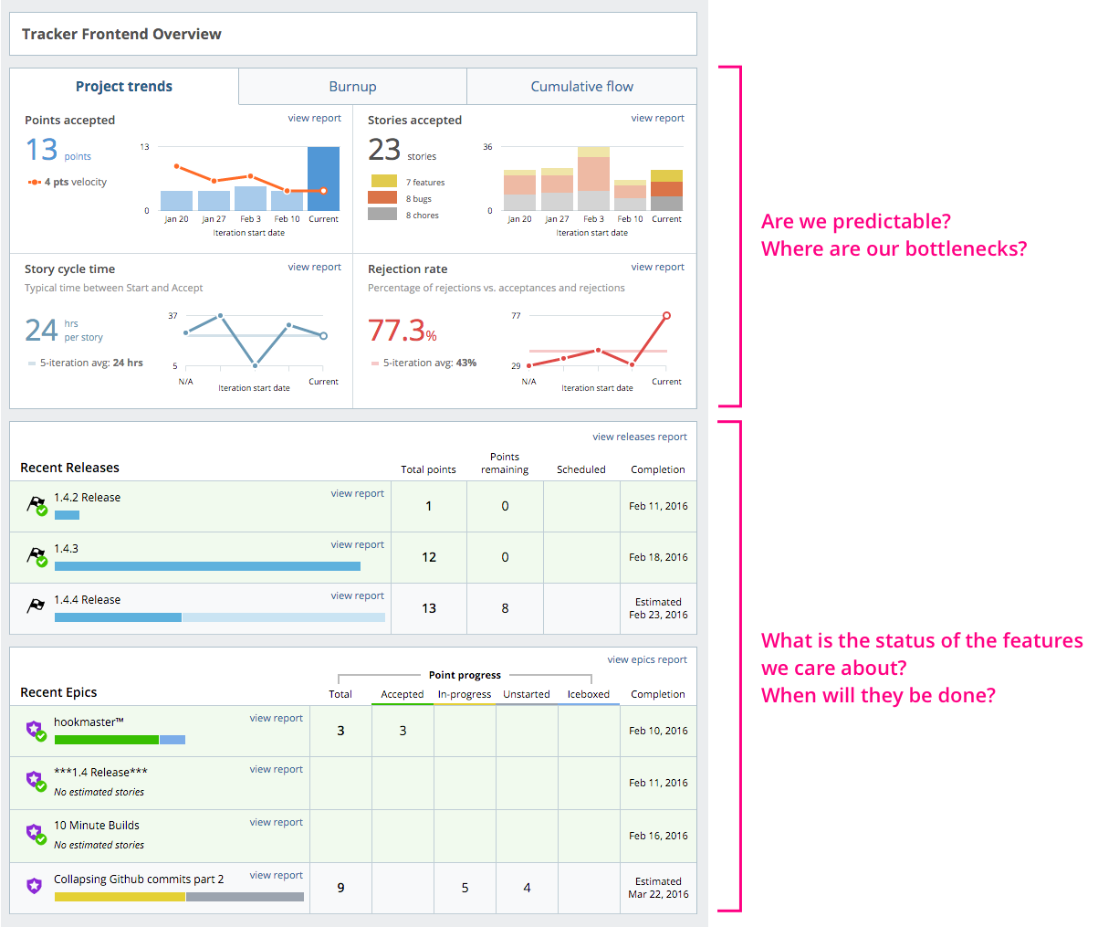The width and height of the screenshot is (1098, 927).
Task: Click the 1.4.2 Release flag icon
Action: [37, 505]
